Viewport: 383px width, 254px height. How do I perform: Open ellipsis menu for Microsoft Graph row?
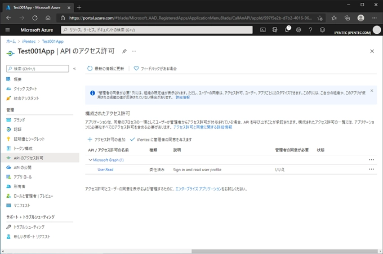[x=371, y=160]
